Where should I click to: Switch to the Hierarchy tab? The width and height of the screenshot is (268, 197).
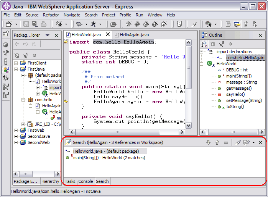coord(50,181)
